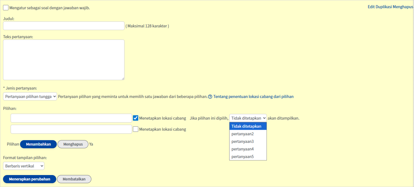Select 'pertanyaan5' option in the list
Viewport: 414px width, 187px height.
[x=243, y=156]
